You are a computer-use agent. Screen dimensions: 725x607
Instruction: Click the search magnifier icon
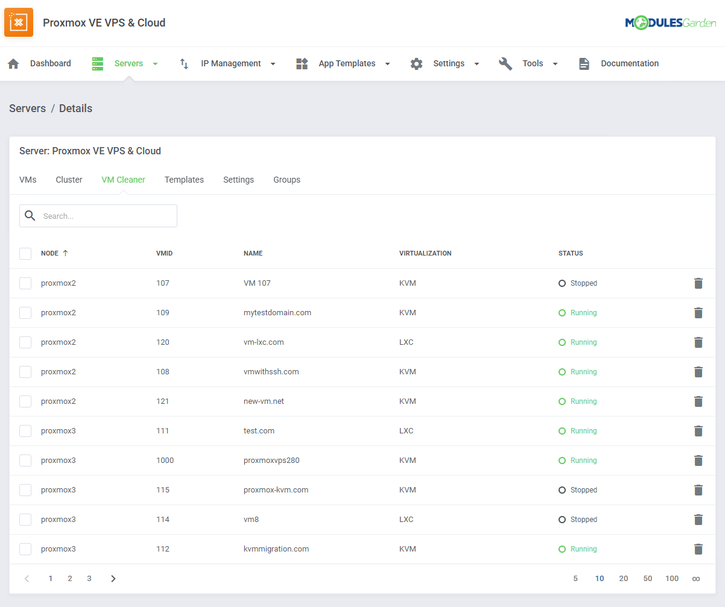(x=30, y=215)
